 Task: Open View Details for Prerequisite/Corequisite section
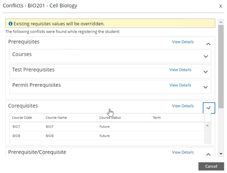pyautogui.click(x=183, y=152)
